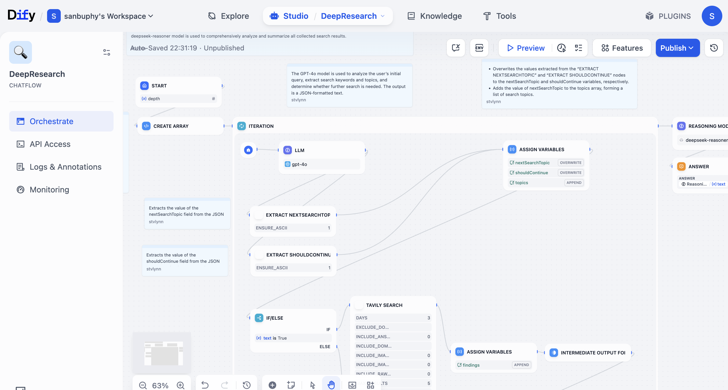Click the add block plus icon
The height and width of the screenshot is (390, 728).
pos(272,385)
